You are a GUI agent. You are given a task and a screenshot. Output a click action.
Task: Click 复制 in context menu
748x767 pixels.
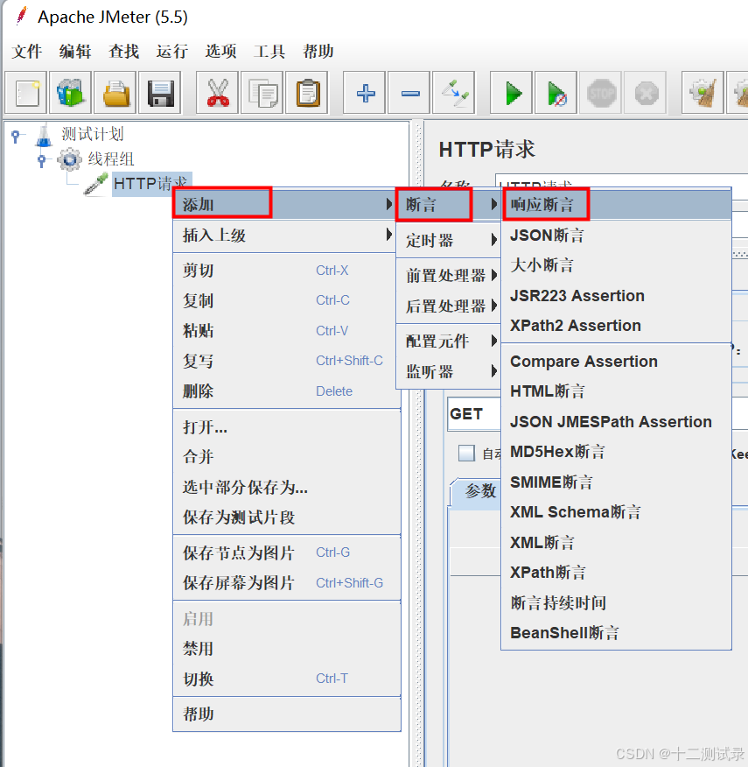286,300
